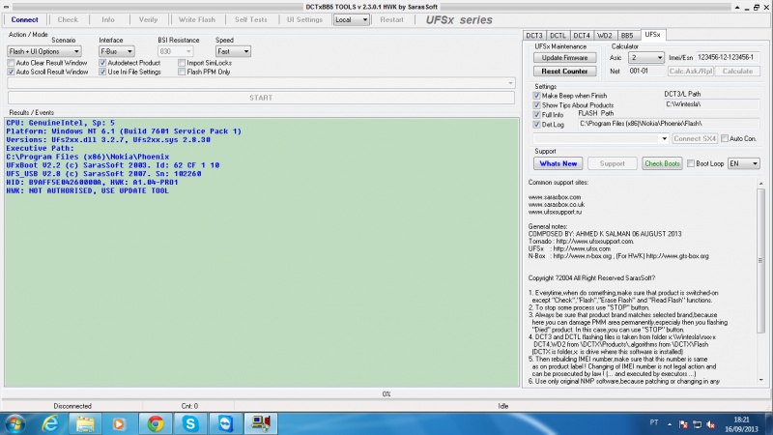Screen dimensions: 773x435
Task: Open Skype from the taskbar
Action: [190, 423]
